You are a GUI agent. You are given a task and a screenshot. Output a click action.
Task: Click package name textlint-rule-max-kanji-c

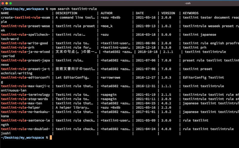(25, 86)
